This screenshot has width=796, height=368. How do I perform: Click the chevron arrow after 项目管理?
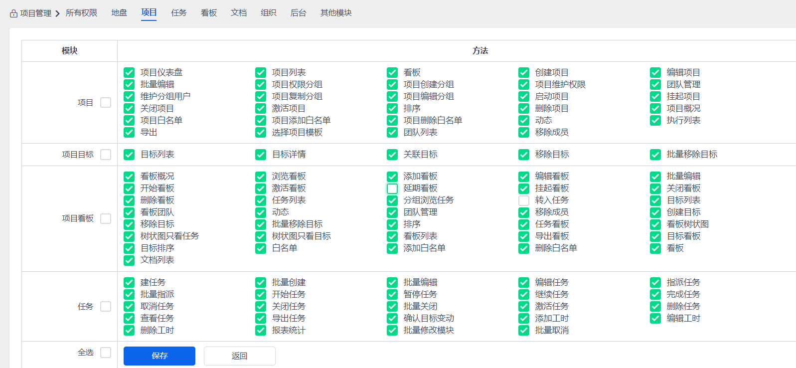58,13
